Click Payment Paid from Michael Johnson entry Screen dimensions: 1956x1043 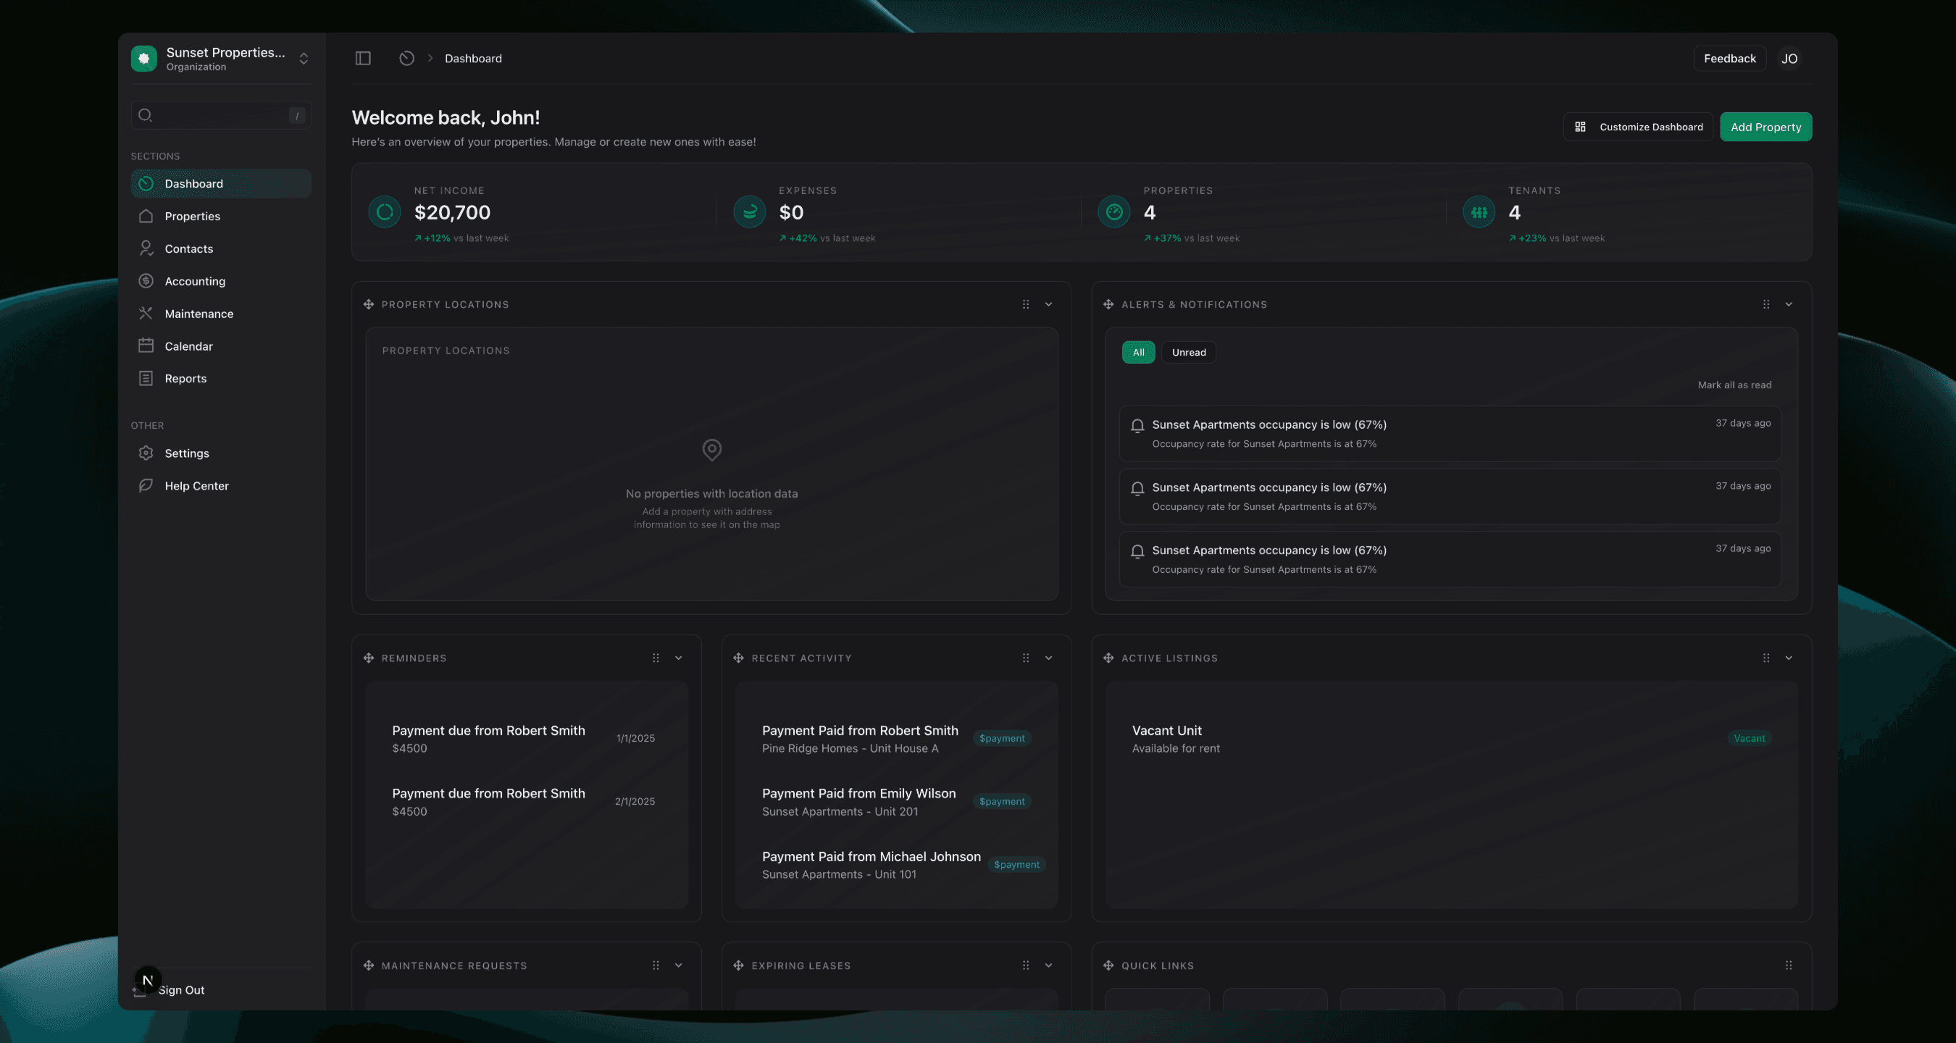tap(896, 865)
